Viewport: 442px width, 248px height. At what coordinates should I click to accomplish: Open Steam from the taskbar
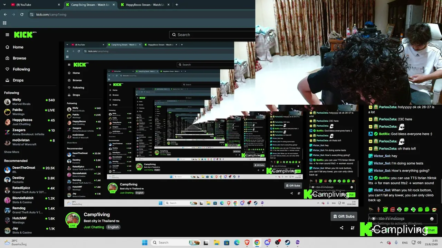click(287, 242)
